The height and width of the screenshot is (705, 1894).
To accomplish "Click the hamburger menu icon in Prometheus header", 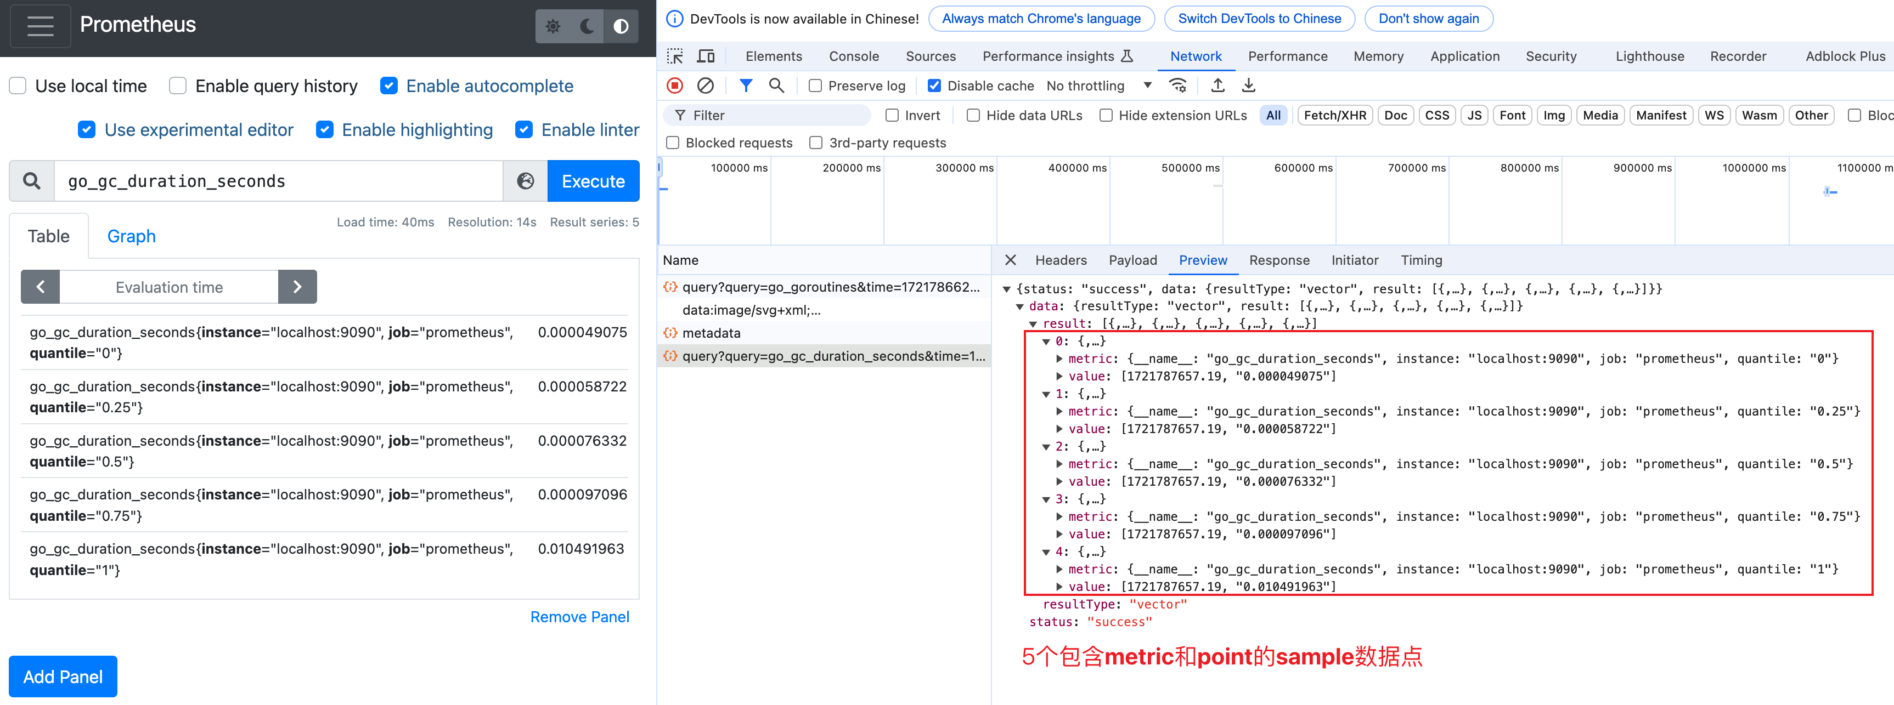I will click(x=41, y=26).
